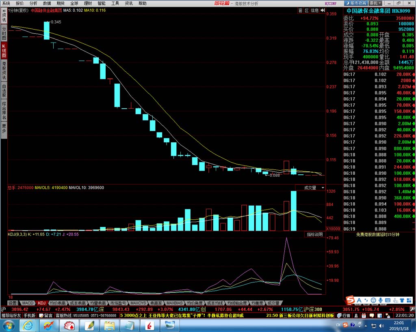Viewport: 416px width, 332px height.
Task: Select the K线图 sidebar tab
Action: (x=4, y=51)
